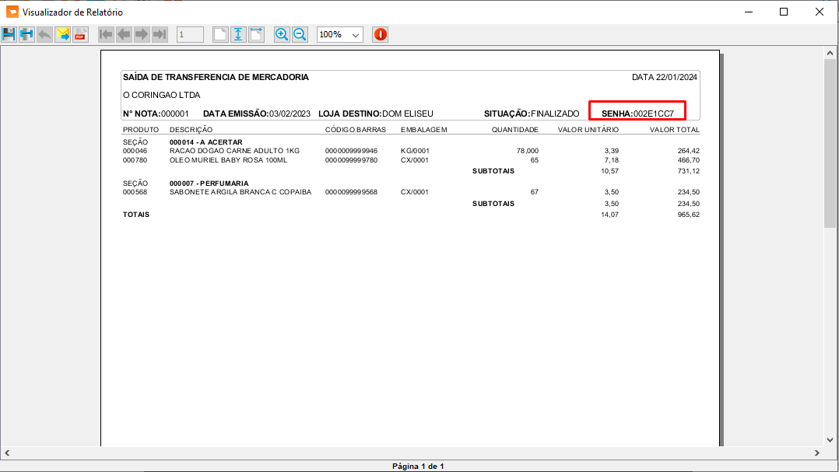The height and width of the screenshot is (472, 839).
Task: Click the vertical scrollbar down arrow
Action: tap(830, 440)
